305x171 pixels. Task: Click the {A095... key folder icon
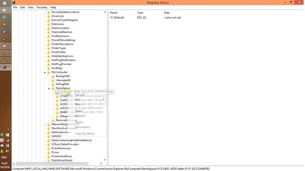(x=57, y=104)
